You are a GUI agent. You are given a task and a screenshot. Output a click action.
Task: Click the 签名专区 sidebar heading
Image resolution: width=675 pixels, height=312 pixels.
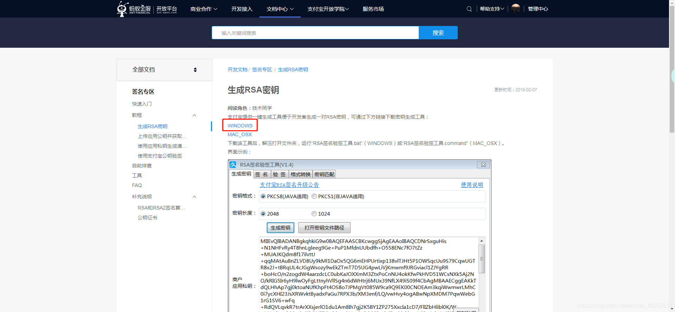143,92
